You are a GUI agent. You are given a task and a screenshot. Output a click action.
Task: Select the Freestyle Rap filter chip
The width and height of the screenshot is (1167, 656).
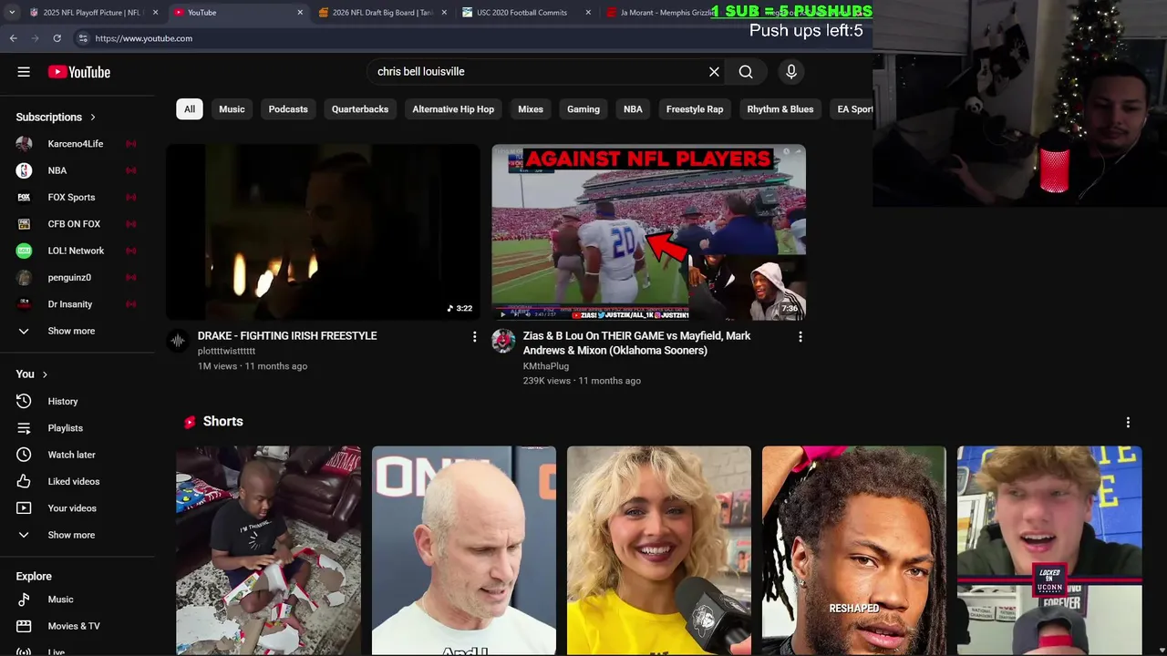coord(695,109)
